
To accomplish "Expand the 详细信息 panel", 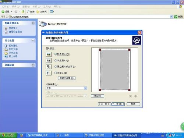I will [33, 65].
